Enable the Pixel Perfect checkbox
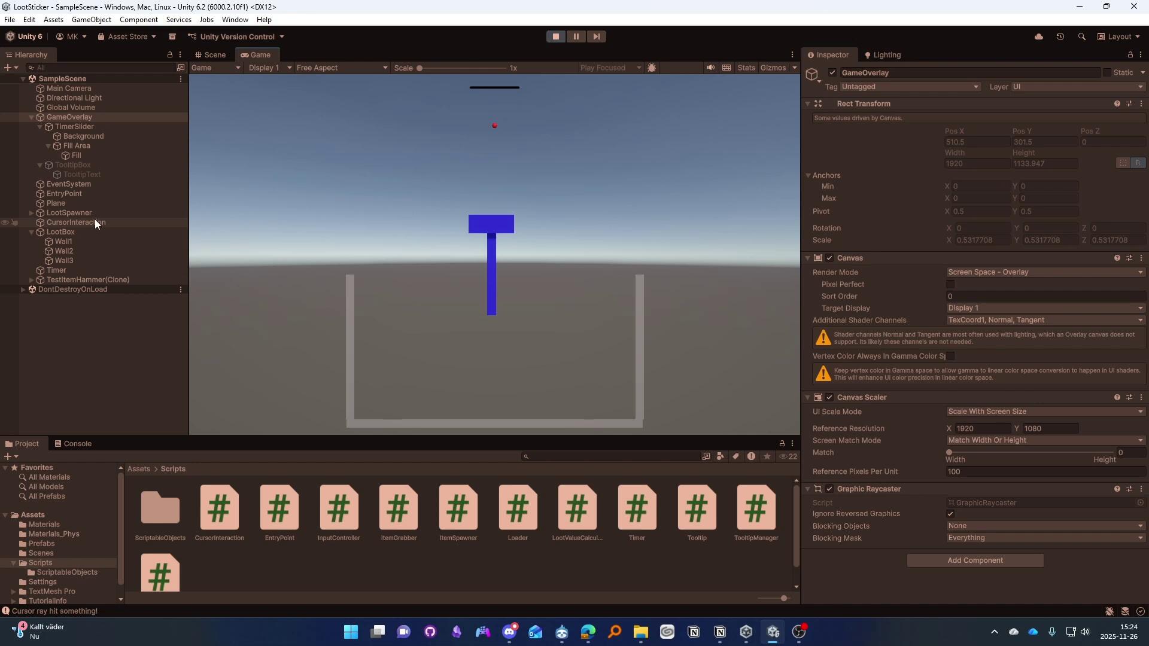This screenshot has height=646, width=1149. tap(950, 284)
